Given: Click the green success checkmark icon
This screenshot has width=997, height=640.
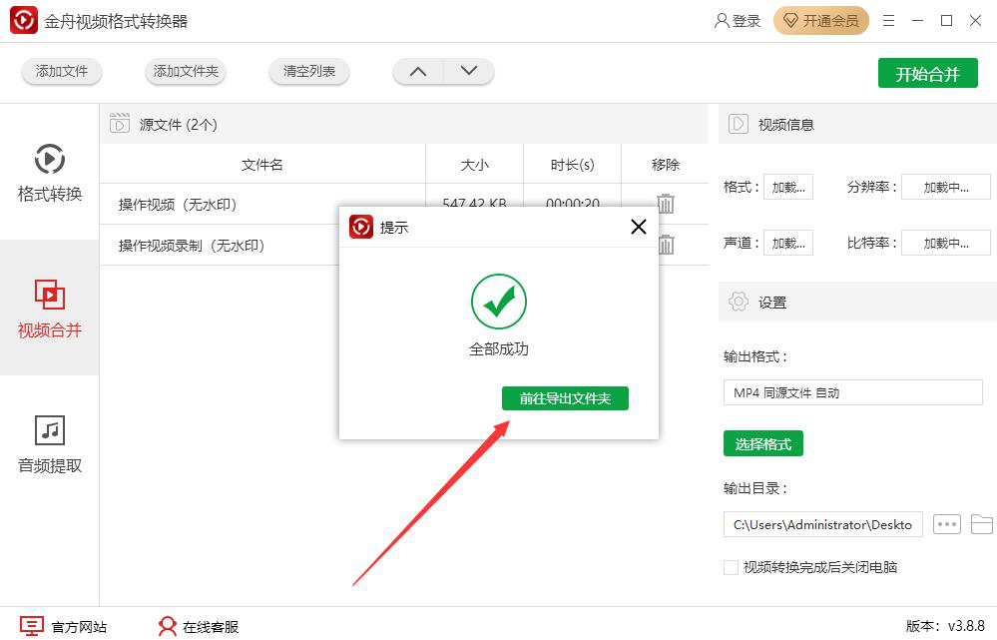Looking at the screenshot, I should (499, 302).
